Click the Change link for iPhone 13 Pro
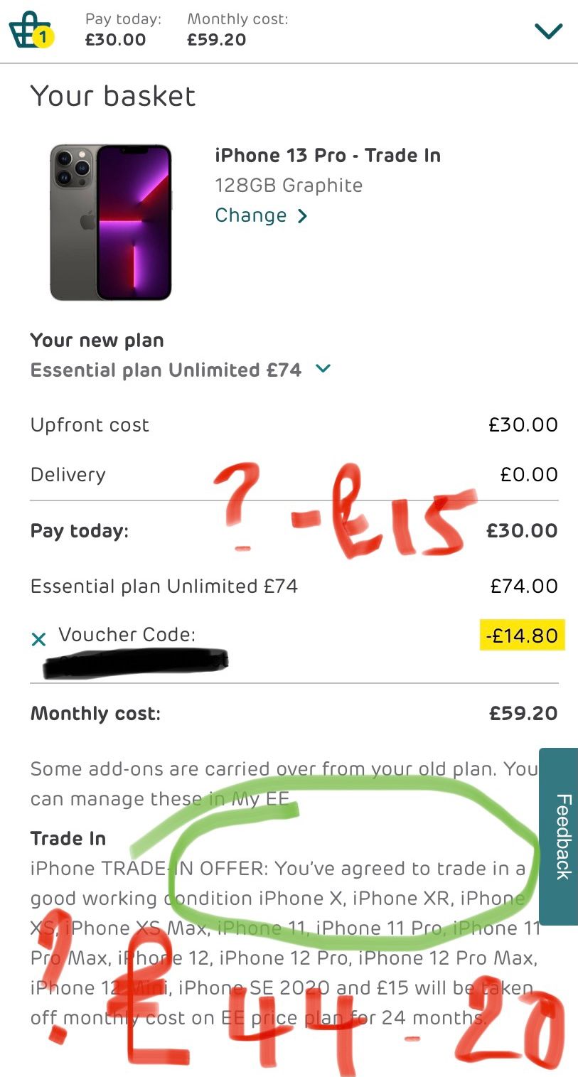This screenshot has height=1077, width=578. (251, 215)
